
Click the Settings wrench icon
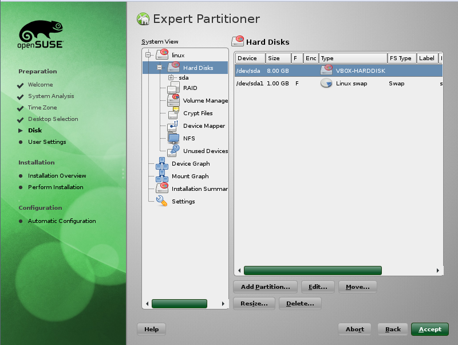tap(161, 201)
